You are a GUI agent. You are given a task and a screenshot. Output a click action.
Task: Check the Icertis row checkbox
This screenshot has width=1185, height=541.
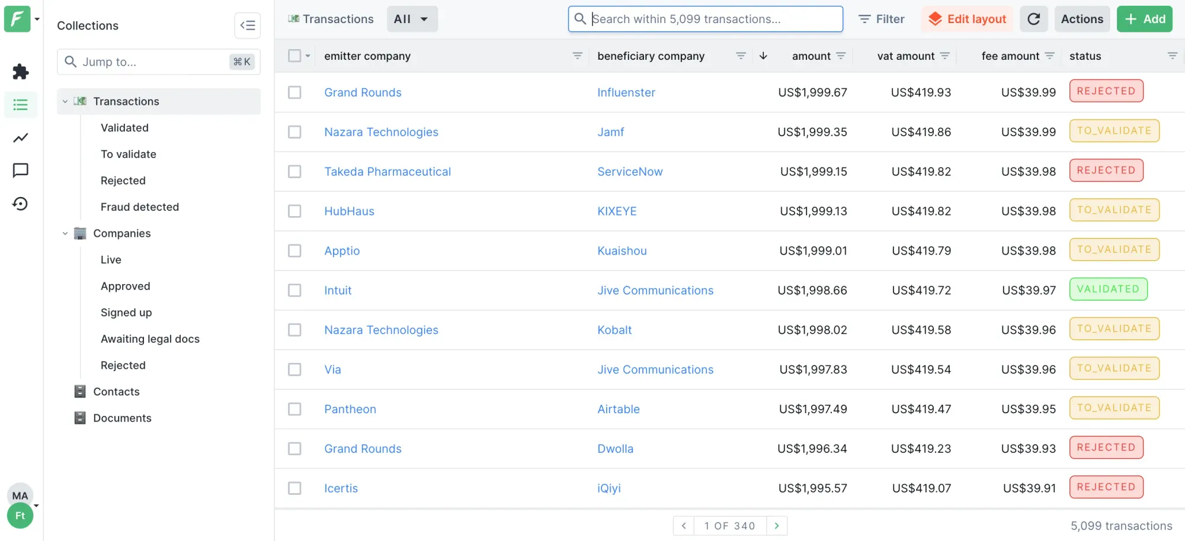point(294,488)
